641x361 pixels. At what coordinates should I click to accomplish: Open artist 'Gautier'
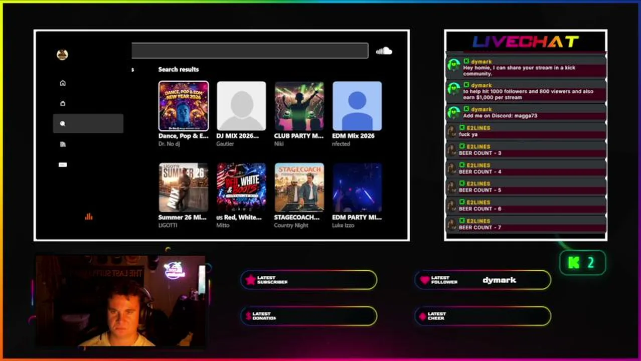[225, 144]
